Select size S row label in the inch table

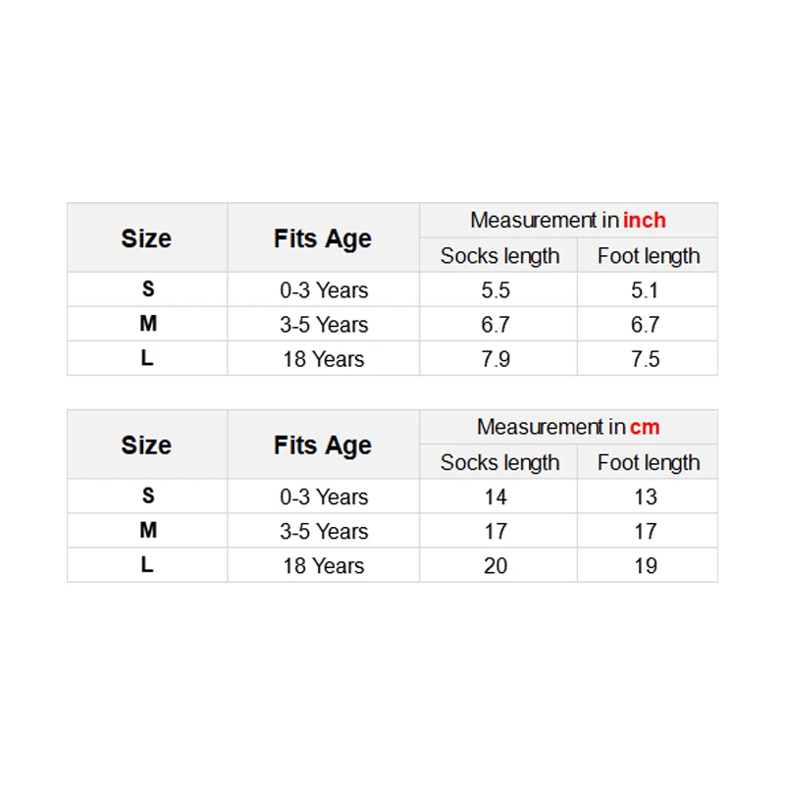point(148,289)
